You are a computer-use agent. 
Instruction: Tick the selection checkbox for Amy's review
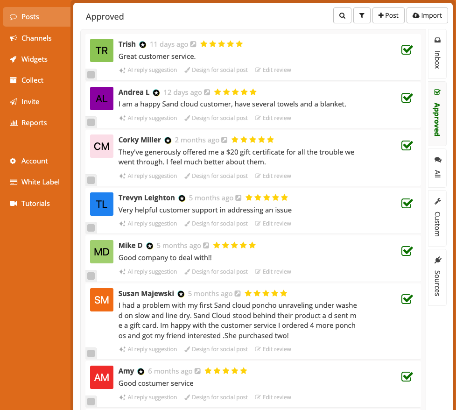[x=91, y=402]
